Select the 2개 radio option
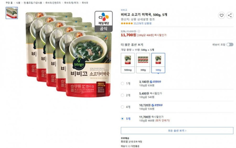Viewport: 236px width, 148px height. (122, 95)
